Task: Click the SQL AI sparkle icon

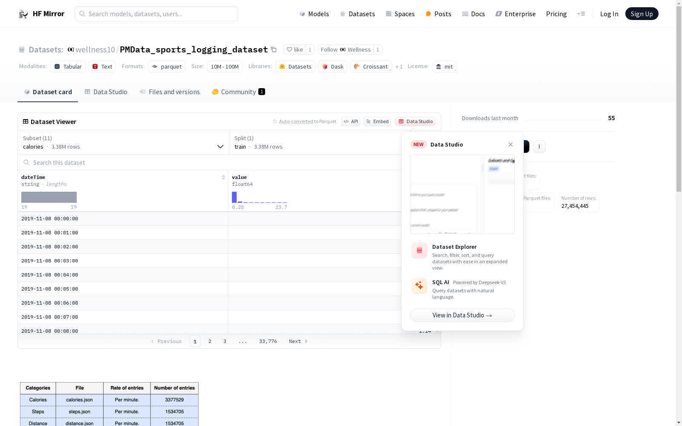Action: click(x=419, y=285)
